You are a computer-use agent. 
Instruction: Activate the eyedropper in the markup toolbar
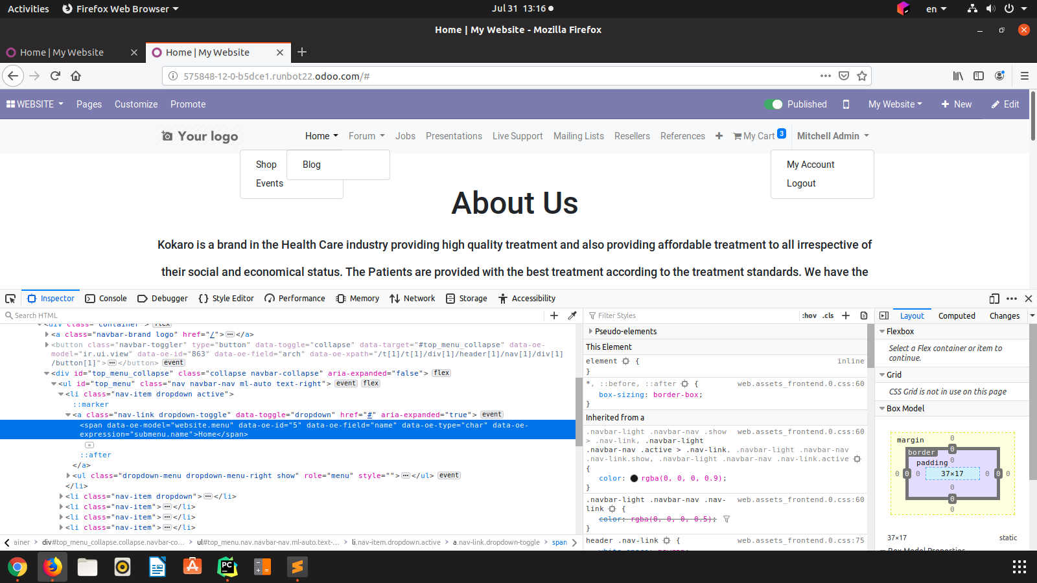click(572, 315)
